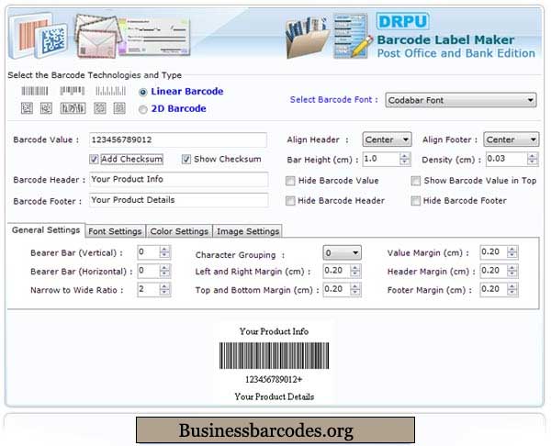Select the 2D Barcode radio button
This screenshot has width=551, height=446.
142,109
